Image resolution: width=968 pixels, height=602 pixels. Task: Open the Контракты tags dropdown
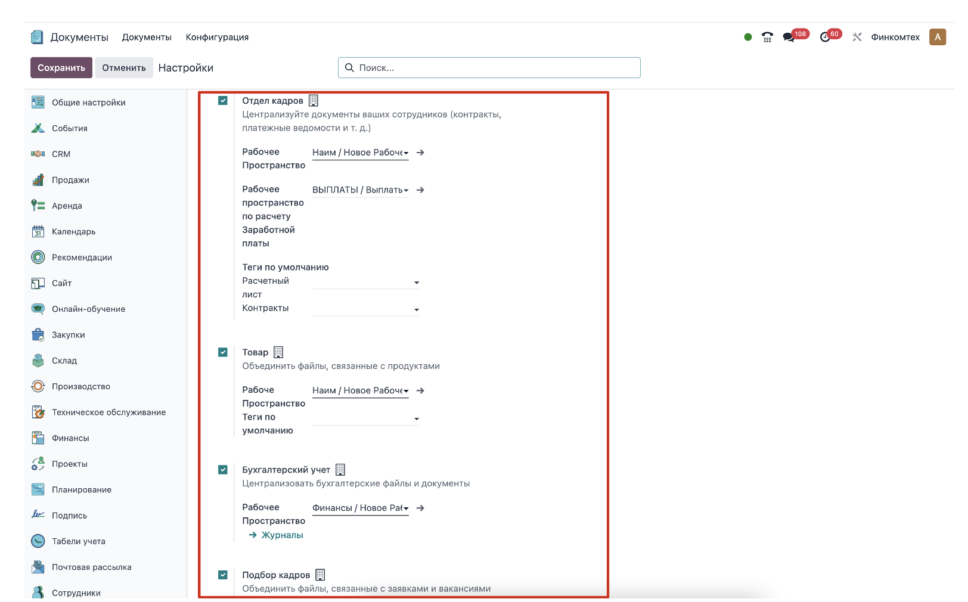[366, 309]
